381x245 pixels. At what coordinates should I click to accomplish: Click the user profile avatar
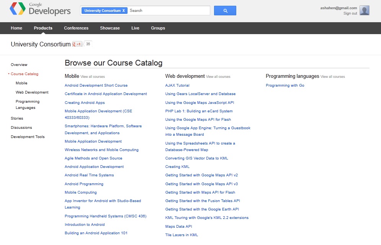pos(365,10)
